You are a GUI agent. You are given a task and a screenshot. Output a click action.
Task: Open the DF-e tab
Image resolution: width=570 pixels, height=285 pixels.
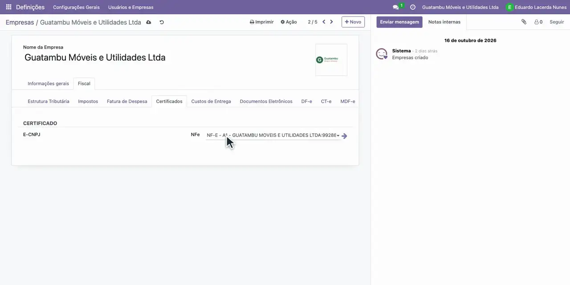click(307, 102)
